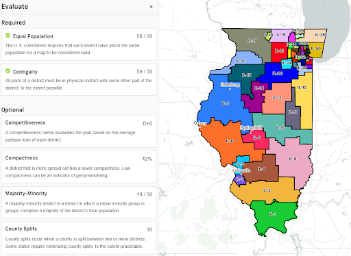This screenshot has height=256, width=351.
Task: Select the Compactness metric card
Action: [79, 167]
